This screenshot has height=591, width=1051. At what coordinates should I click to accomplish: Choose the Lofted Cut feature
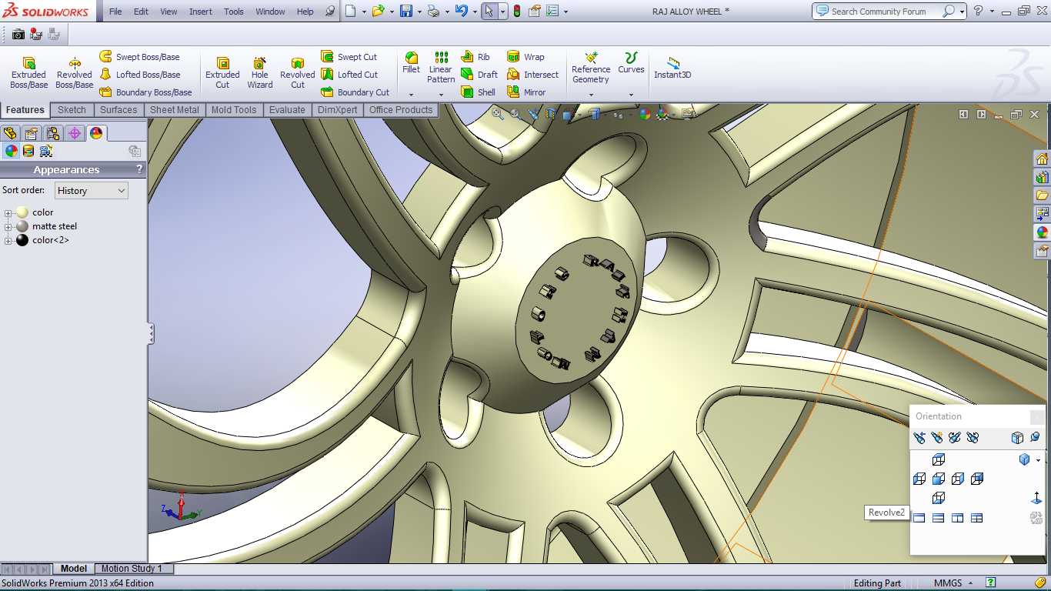point(349,75)
